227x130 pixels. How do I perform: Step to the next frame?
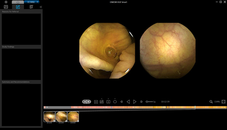141,102
